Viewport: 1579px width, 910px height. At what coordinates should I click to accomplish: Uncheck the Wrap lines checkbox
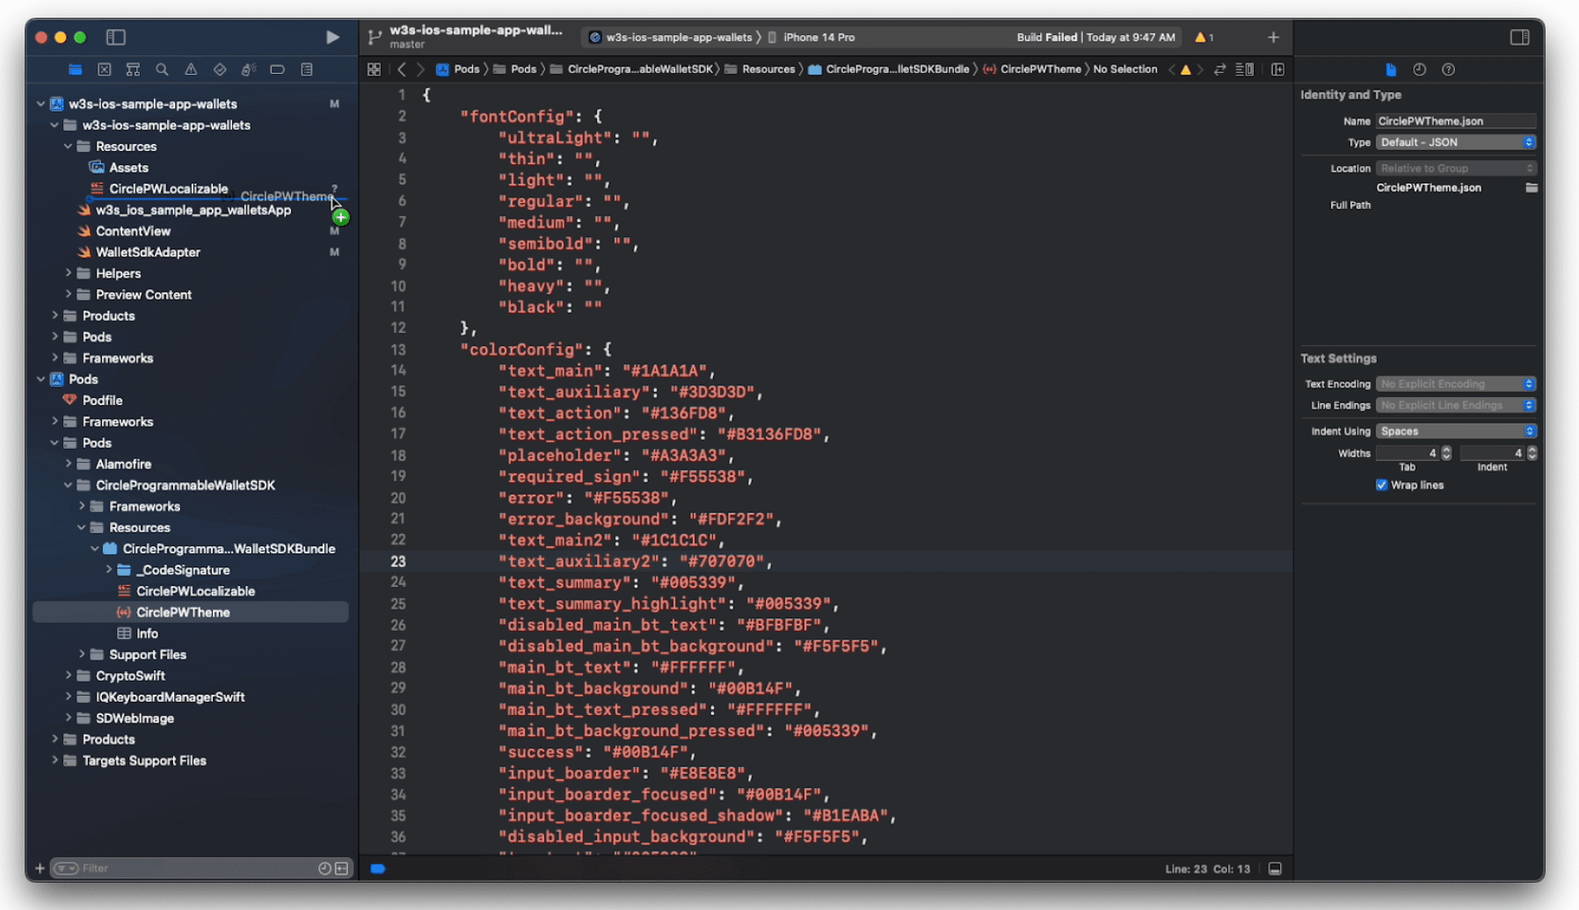(x=1381, y=485)
